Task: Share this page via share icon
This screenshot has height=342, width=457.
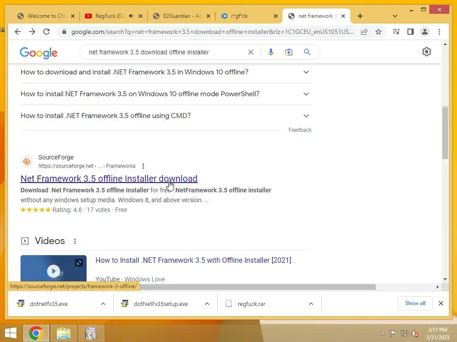Action: pyautogui.click(x=364, y=32)
